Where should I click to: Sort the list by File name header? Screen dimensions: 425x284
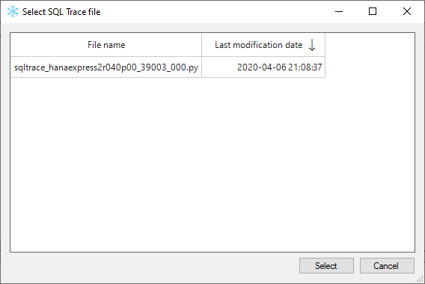tap(106, 45)
